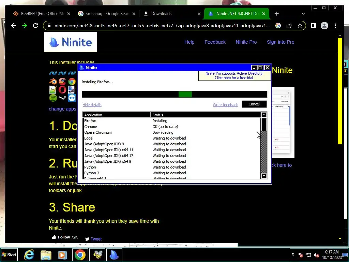
Task: Click the change apps link
Action: click(x=63, y=109)
